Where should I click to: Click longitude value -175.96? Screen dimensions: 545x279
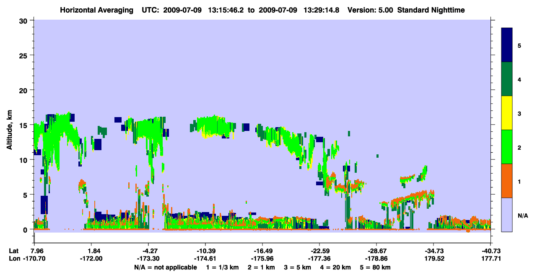262,259
